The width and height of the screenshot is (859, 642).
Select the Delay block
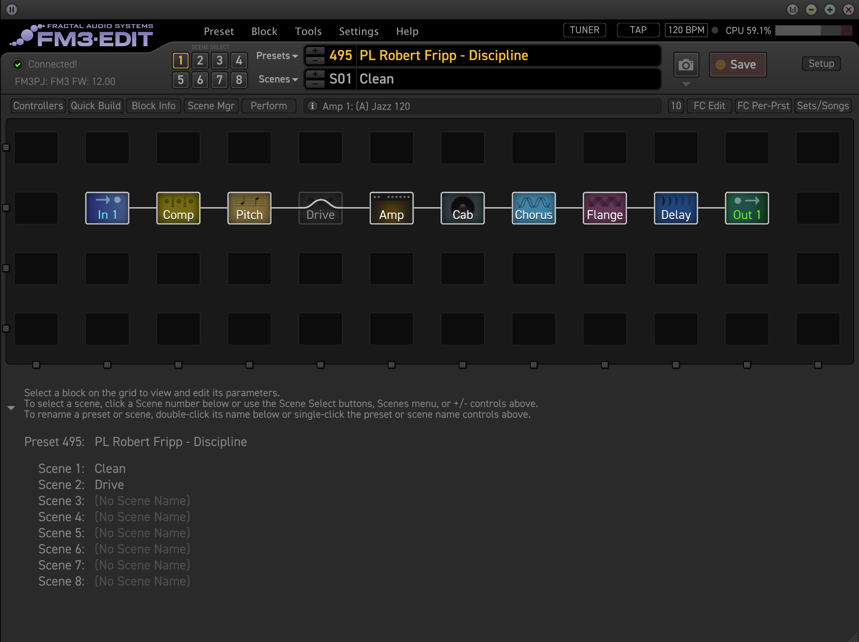(x=675, y=208)
